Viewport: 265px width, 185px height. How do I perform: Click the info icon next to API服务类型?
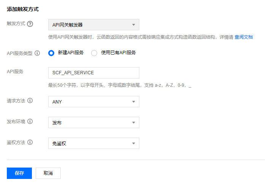point(37,53)
